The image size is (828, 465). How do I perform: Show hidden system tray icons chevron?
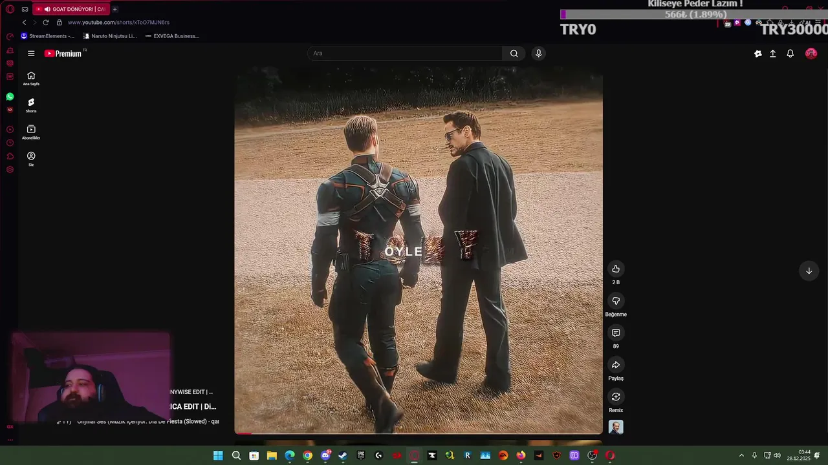point(741,455)
